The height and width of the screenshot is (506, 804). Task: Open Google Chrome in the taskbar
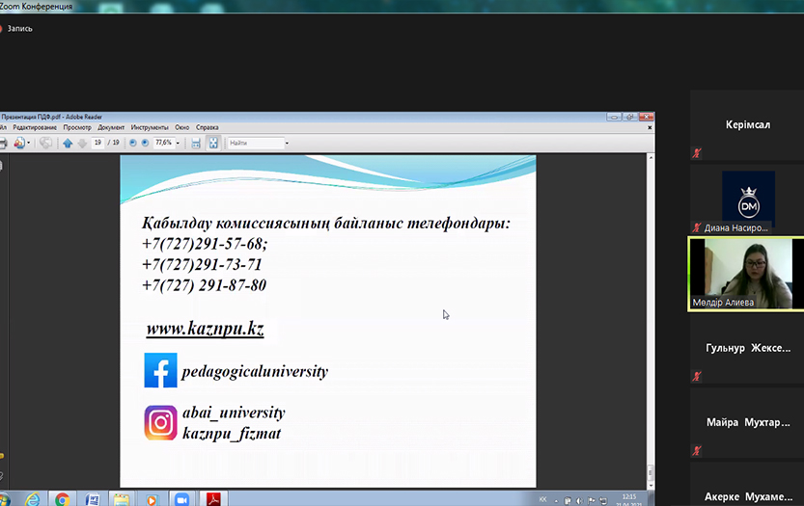[62, 499]
